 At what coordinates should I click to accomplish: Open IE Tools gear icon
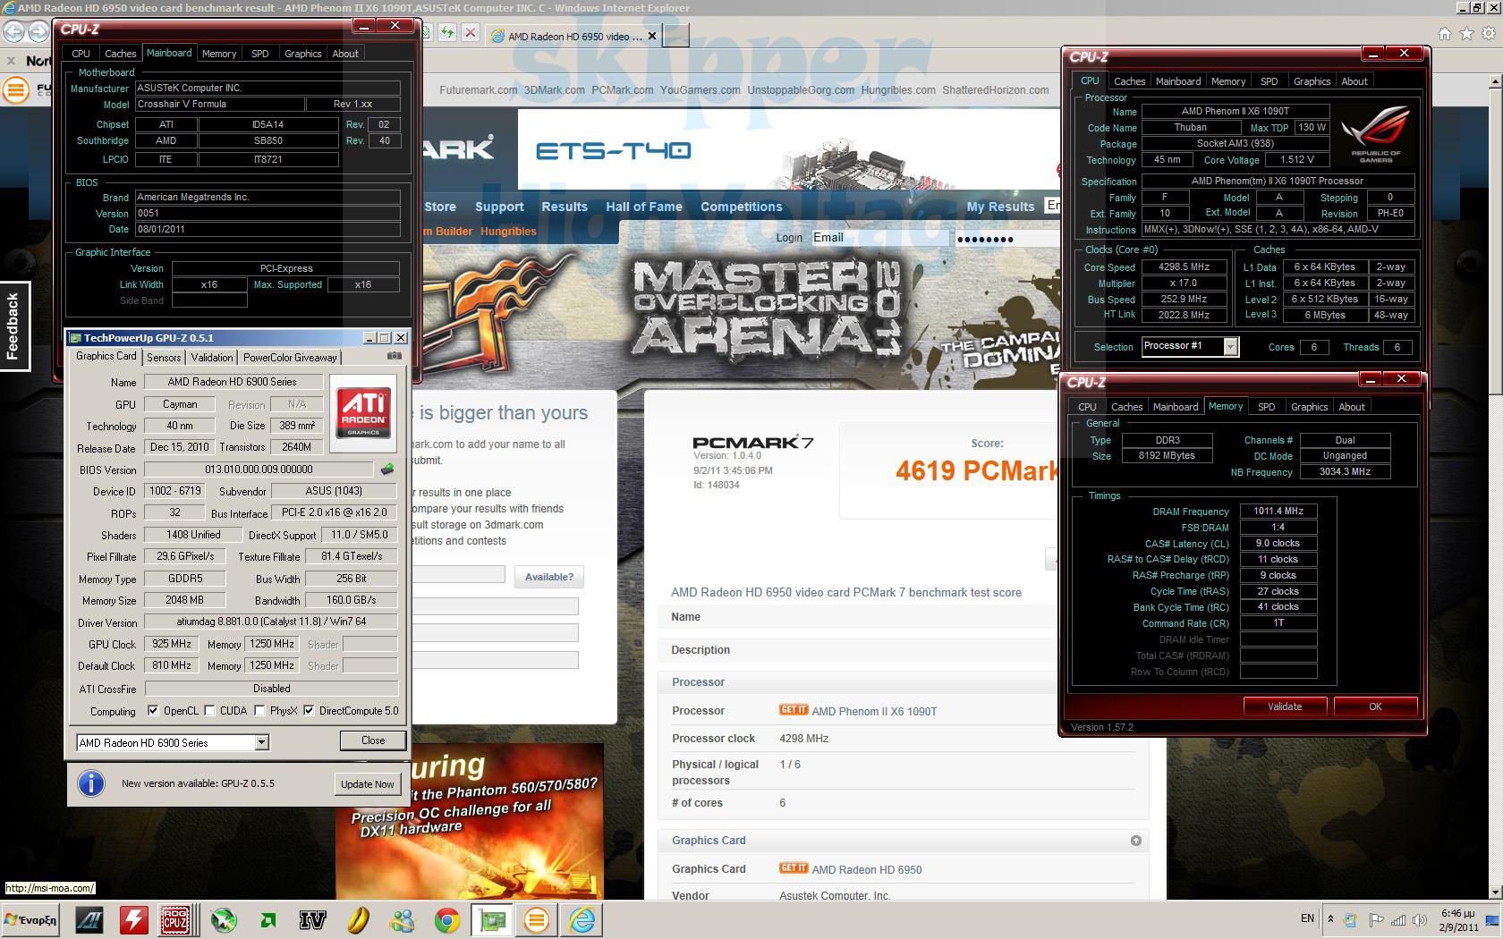point(1489,34)
